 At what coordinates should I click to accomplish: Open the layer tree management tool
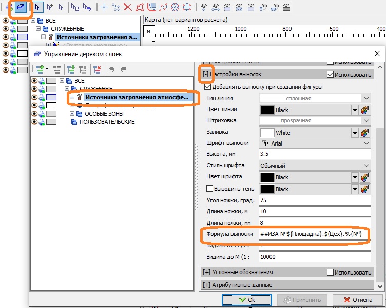[21, 7]
